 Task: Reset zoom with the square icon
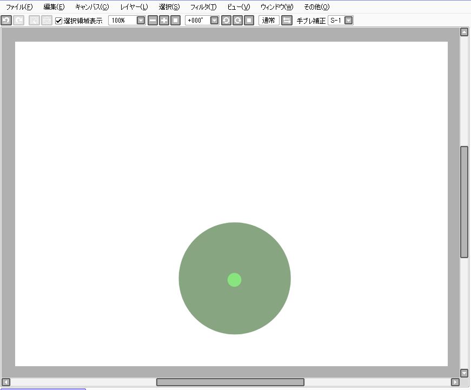[x=175, y=21]
